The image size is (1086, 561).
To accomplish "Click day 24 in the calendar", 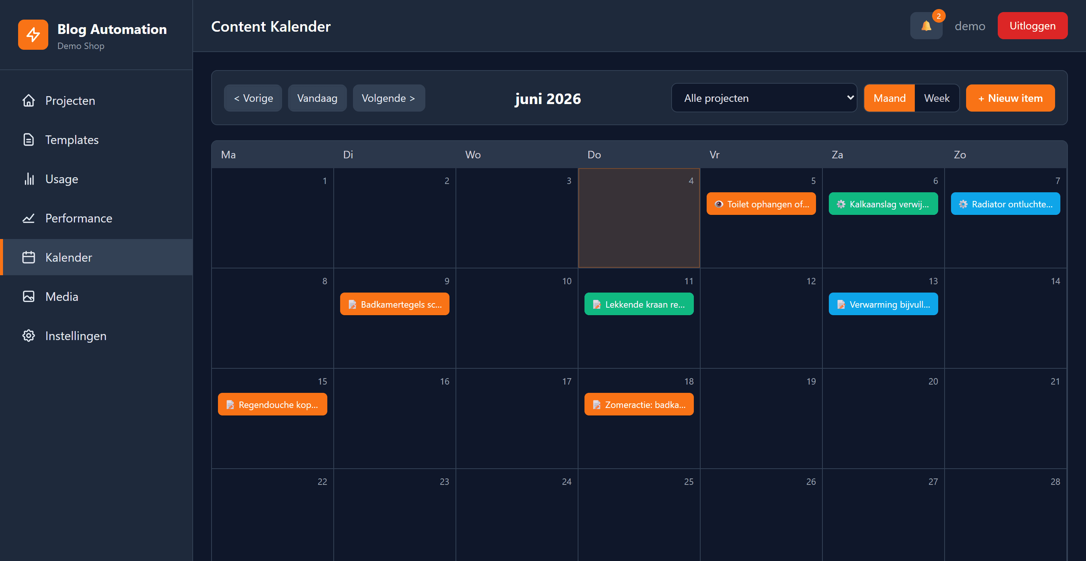I will [x=517, y=515].
